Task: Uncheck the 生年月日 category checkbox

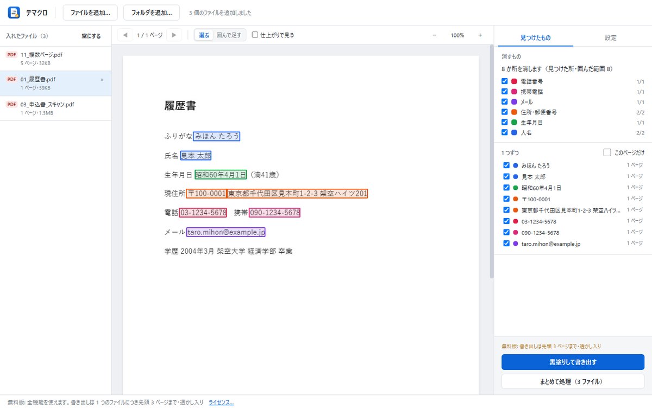Action: click(504, 122)
